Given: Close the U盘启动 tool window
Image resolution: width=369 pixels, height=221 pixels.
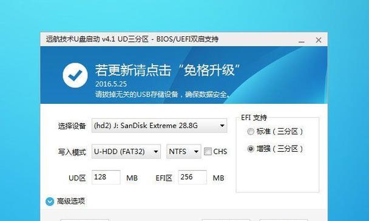Looking at the screenshot, I should coord(319,40).
